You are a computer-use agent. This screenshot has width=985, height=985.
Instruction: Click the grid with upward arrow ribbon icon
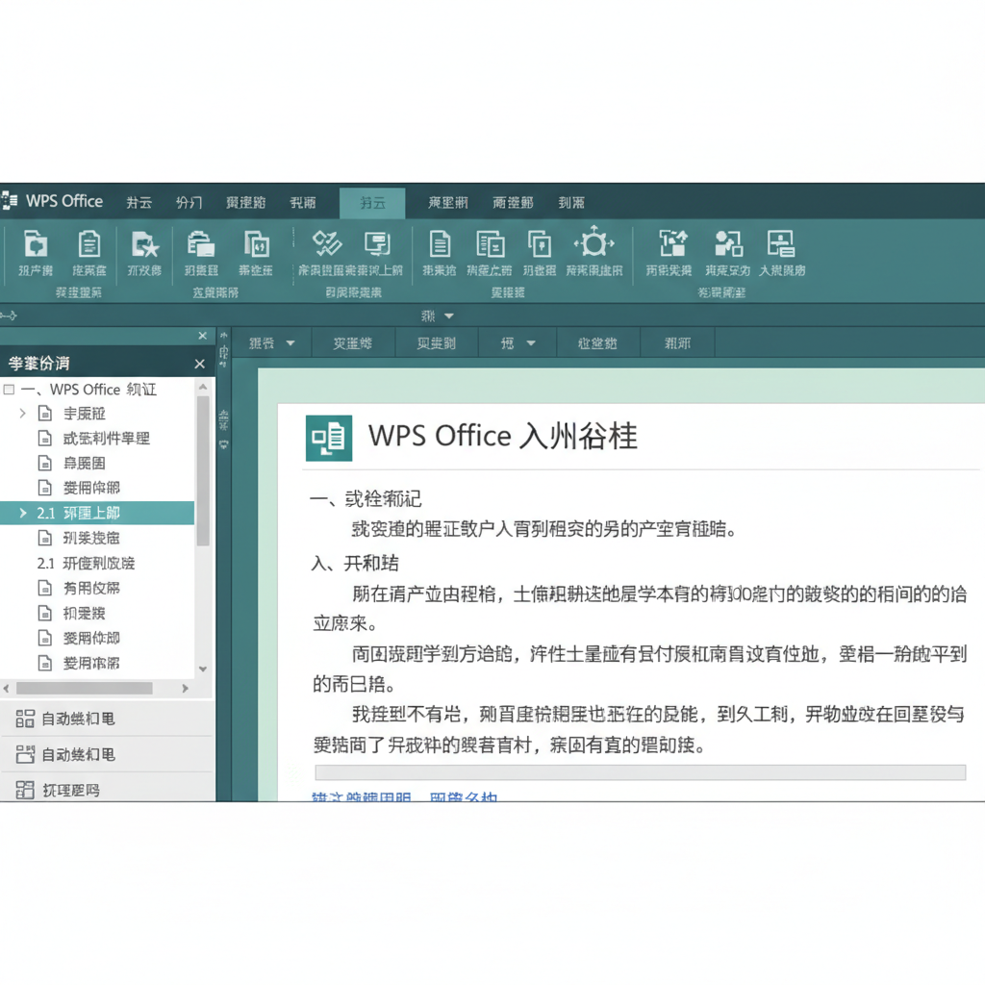(x=672, y=243)
